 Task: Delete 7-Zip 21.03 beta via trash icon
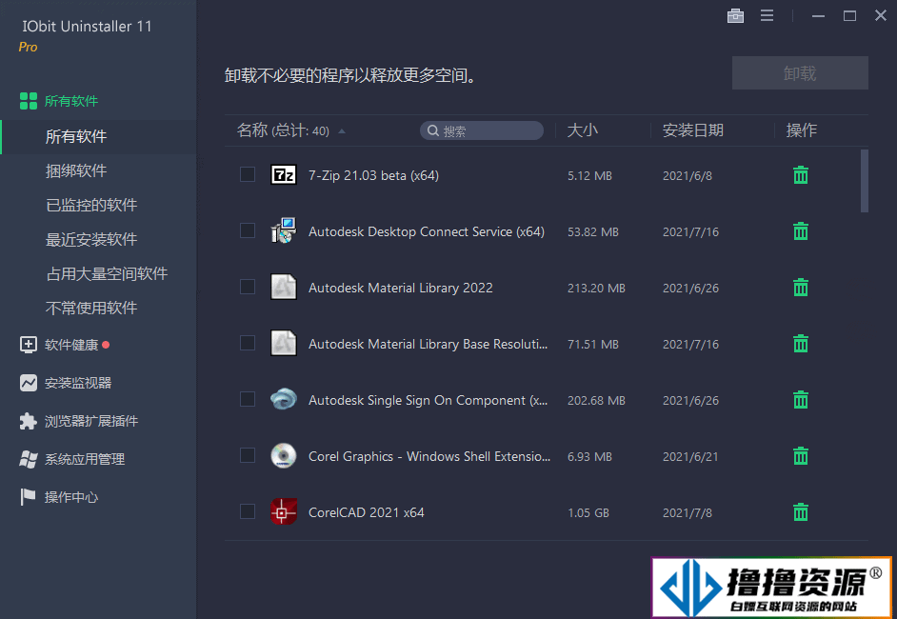(x=800, y=175)
